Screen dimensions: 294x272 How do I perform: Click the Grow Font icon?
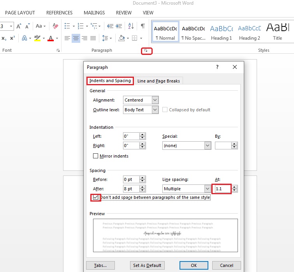click(x=19, y=26)
